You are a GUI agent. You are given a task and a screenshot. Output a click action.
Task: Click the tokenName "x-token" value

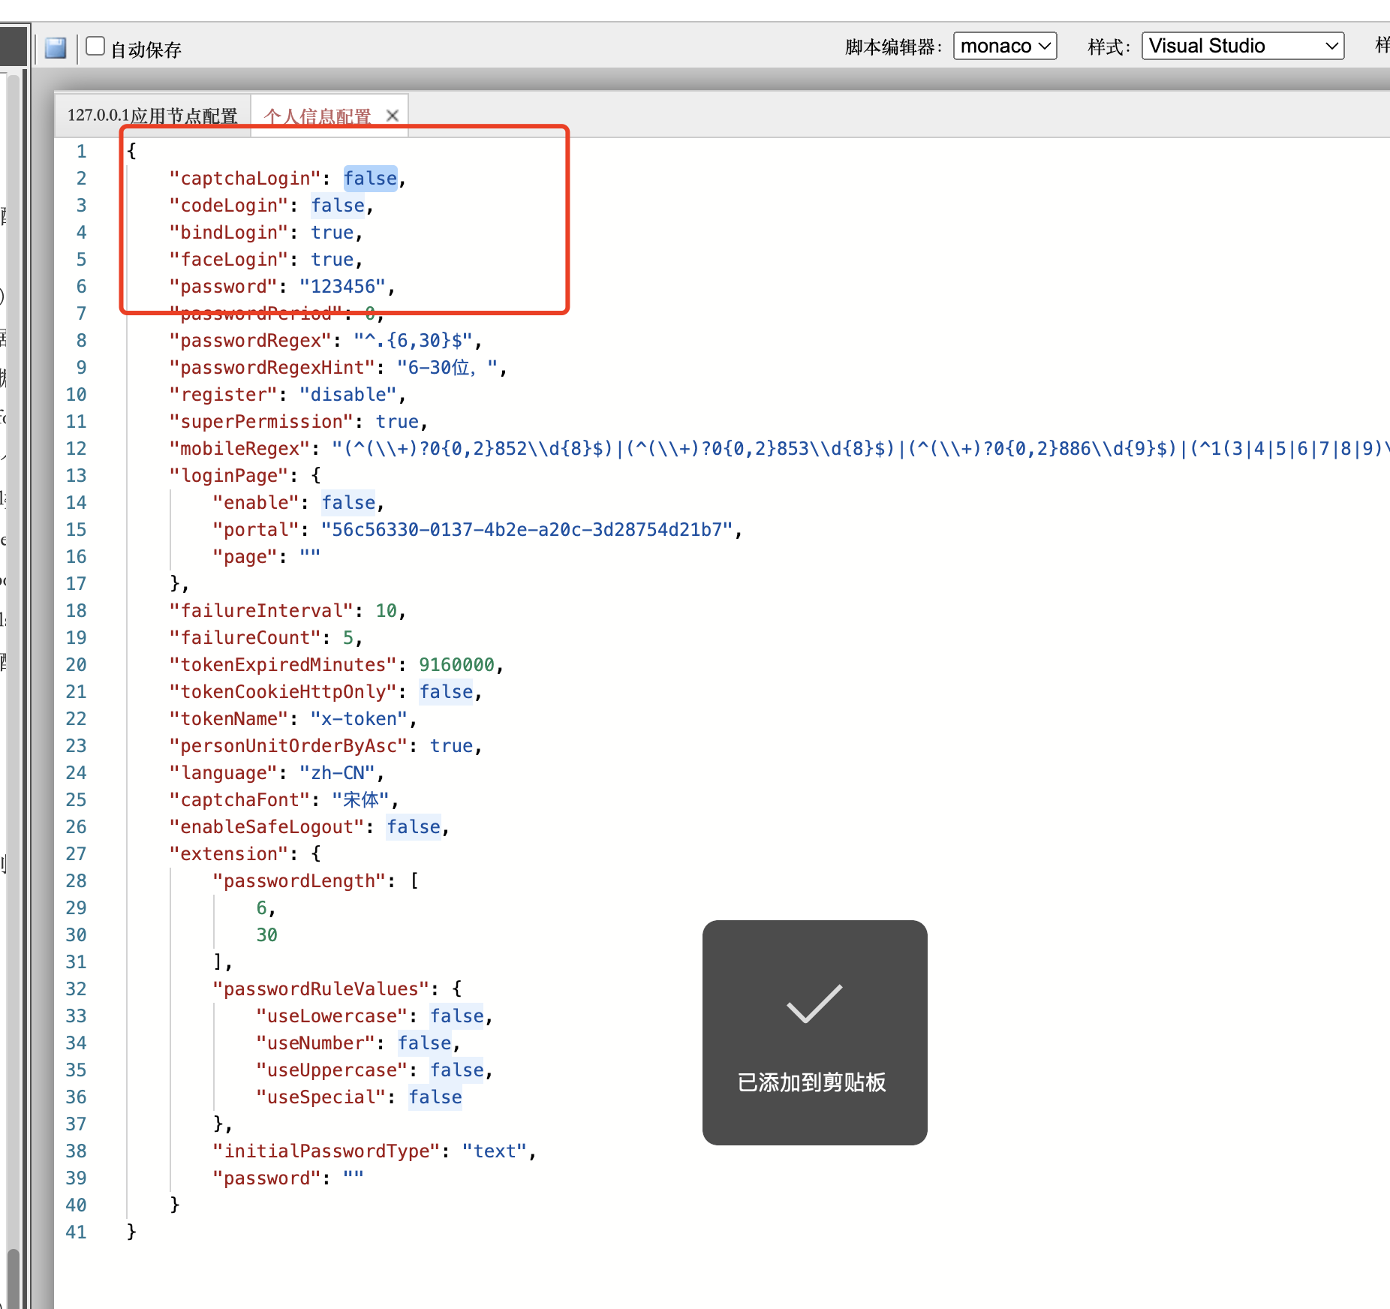click(x=360, y=719)
